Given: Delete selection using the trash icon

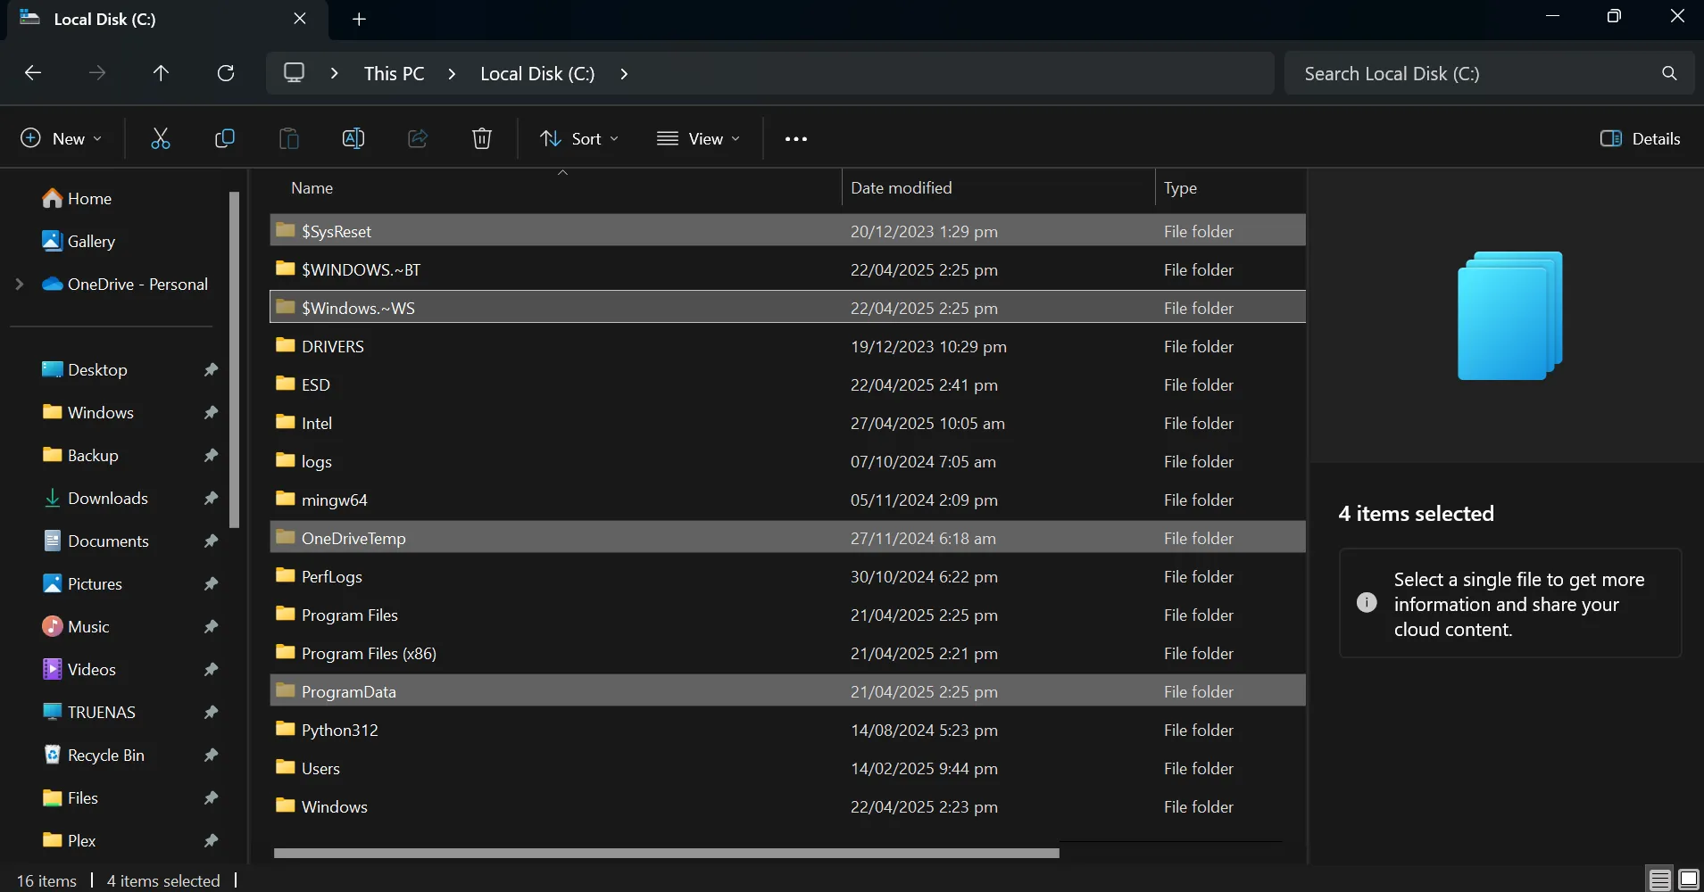Looking at the screenshot, I should [x=481, y=138].
